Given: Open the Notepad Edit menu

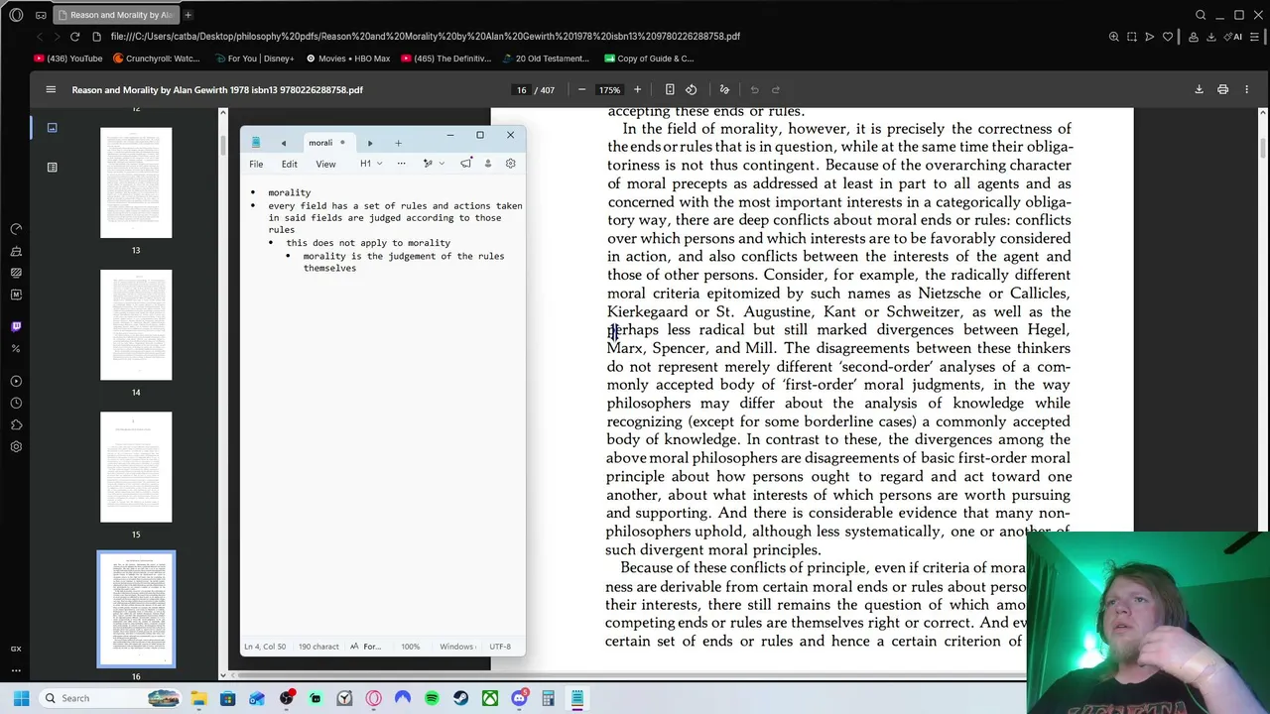Looking at the screenshot, I should [x=289, y=164].
